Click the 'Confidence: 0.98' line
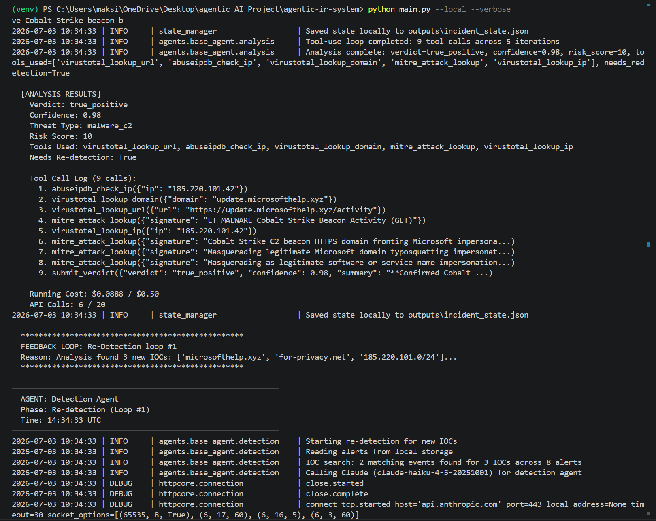Image resolution: width=656 pixels, height=521 pixels. [65, 115]
